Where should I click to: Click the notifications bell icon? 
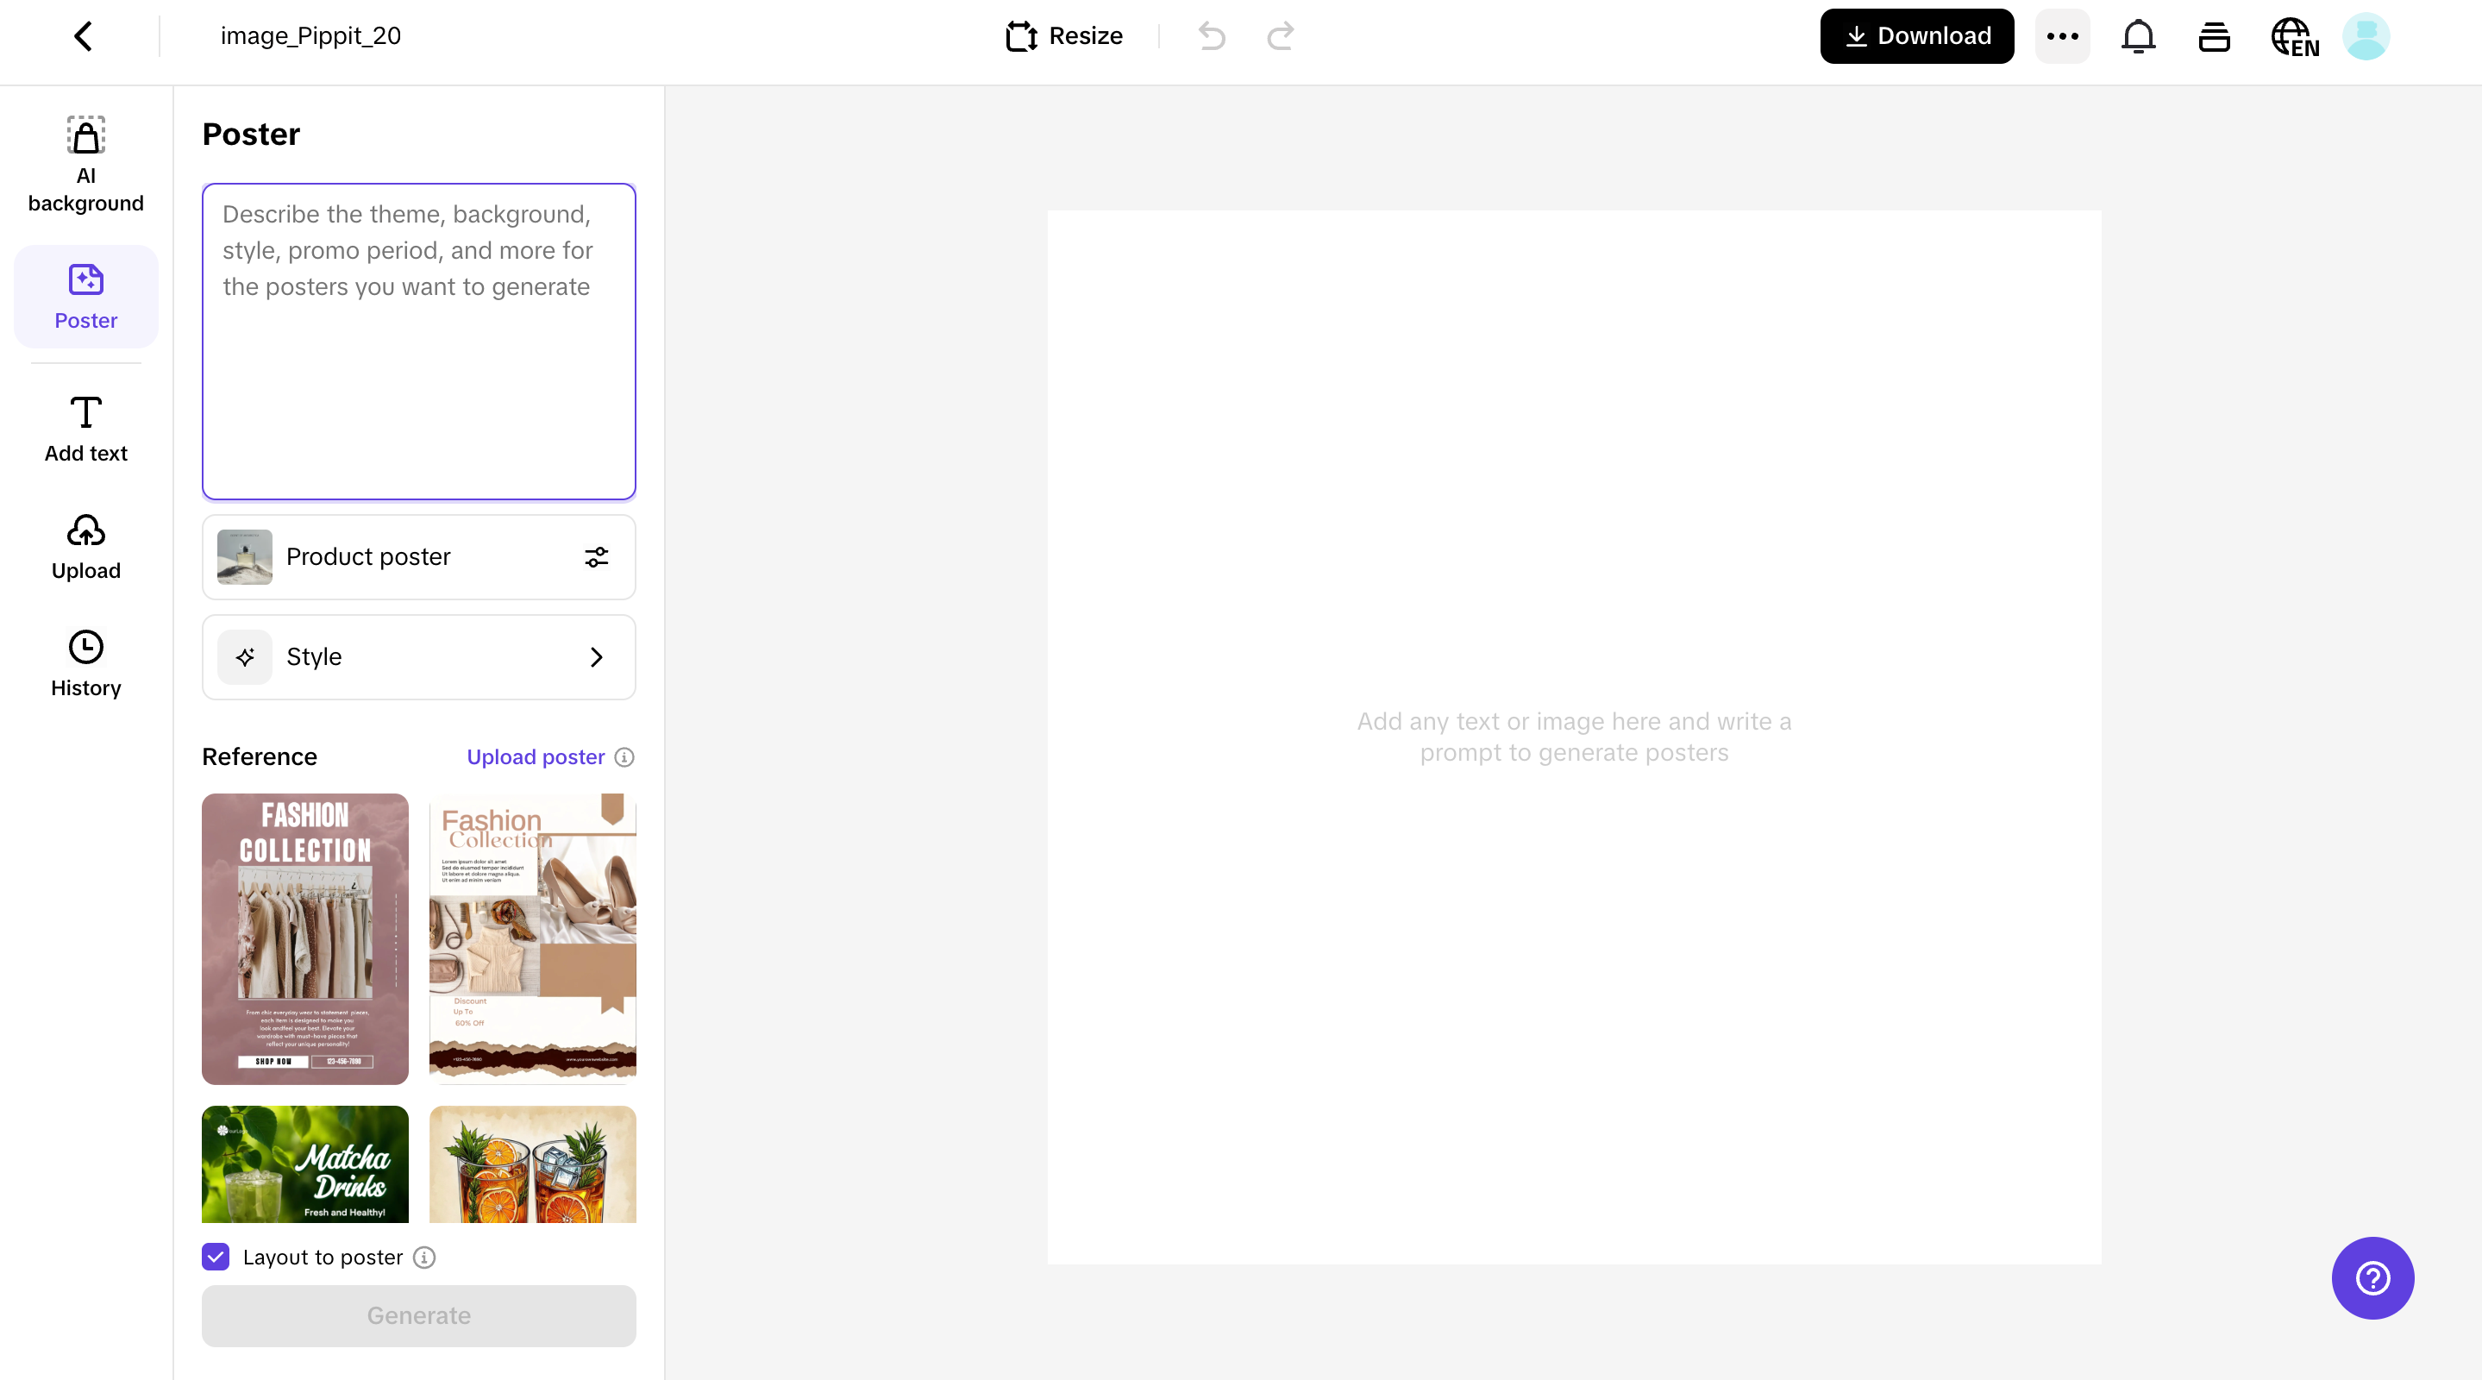click(2138, 36)
